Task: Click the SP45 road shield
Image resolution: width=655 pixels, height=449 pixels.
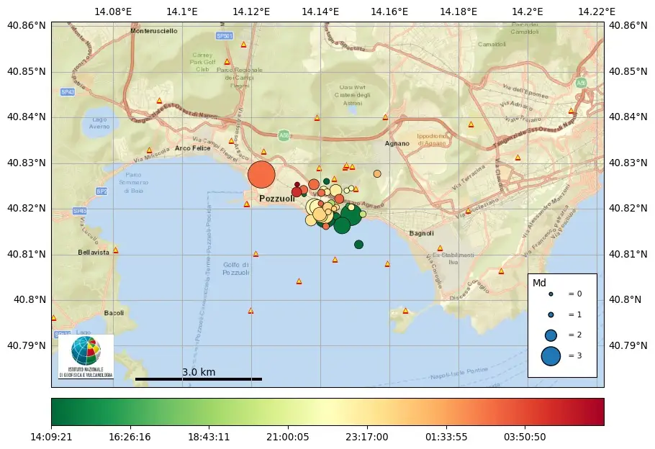Action: tap(80, 211)
